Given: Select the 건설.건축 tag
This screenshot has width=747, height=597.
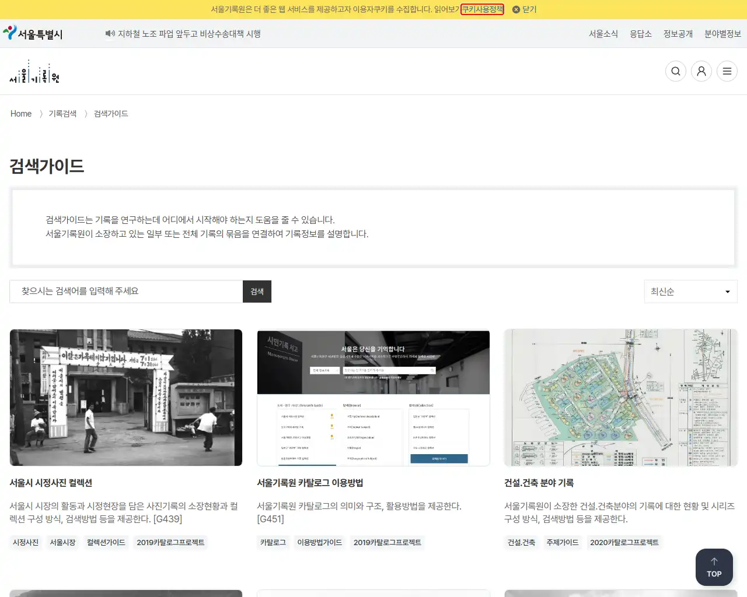Looking at the screenshot, I should coord(521,542).
